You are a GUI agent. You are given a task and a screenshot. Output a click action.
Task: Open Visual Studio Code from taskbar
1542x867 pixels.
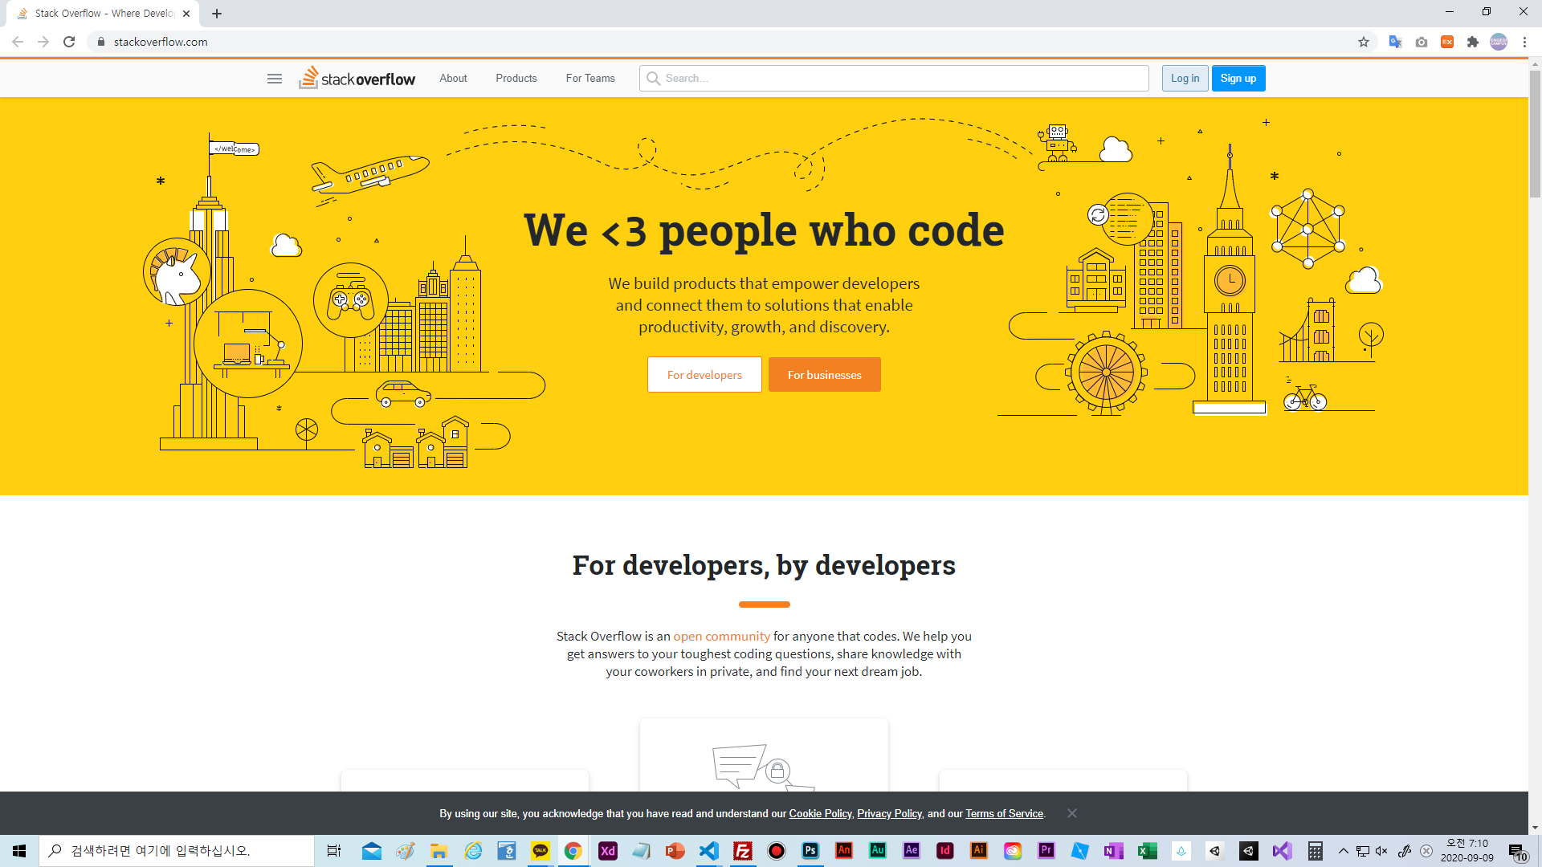709,851
